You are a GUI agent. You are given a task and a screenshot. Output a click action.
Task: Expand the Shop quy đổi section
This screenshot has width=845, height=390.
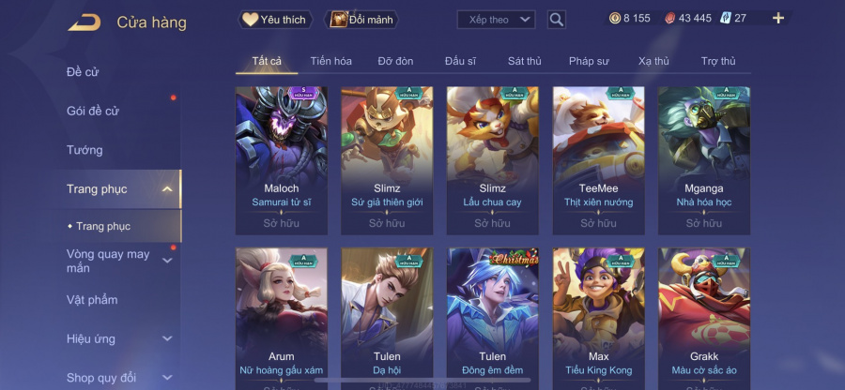(168, 378)
